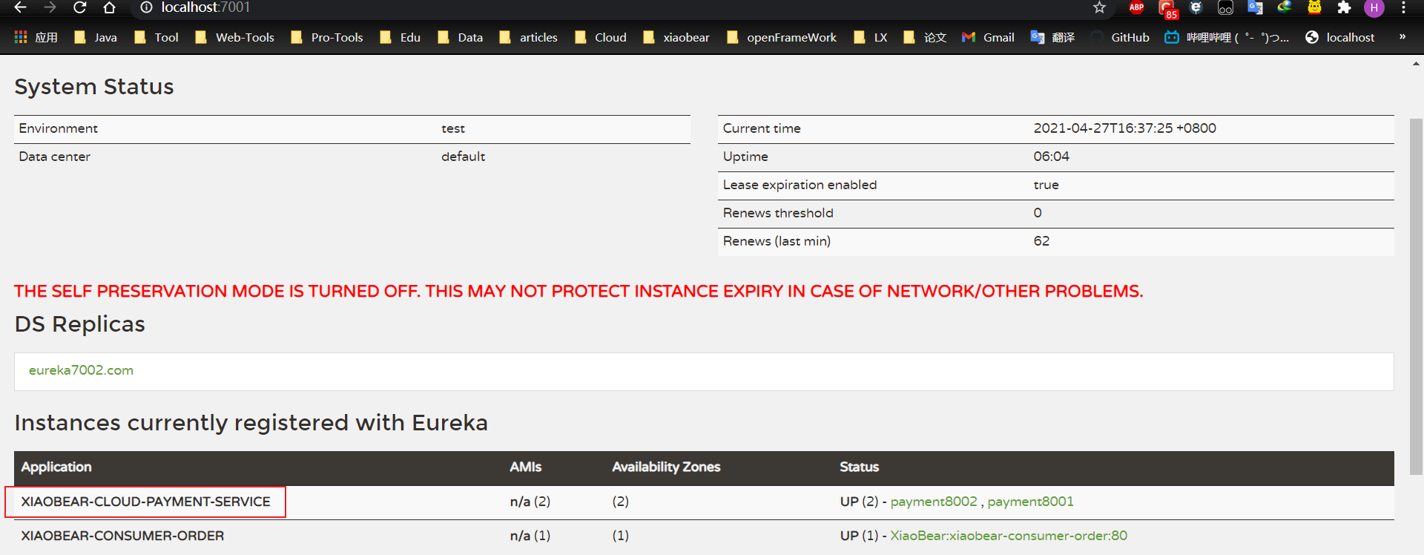
Task: Open the GitHub bookmark
Action: [x=1120, y=37]
